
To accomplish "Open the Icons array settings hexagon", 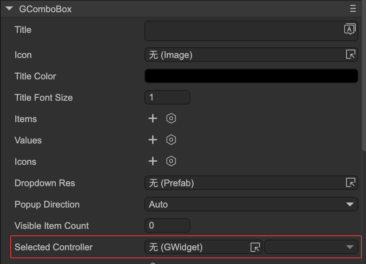I will pyautogui.click(x=171, y=161).
